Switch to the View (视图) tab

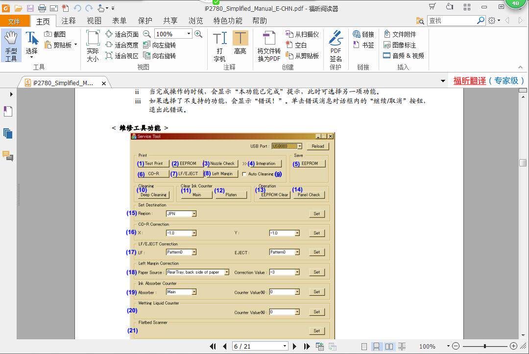(x=94, y=21)
